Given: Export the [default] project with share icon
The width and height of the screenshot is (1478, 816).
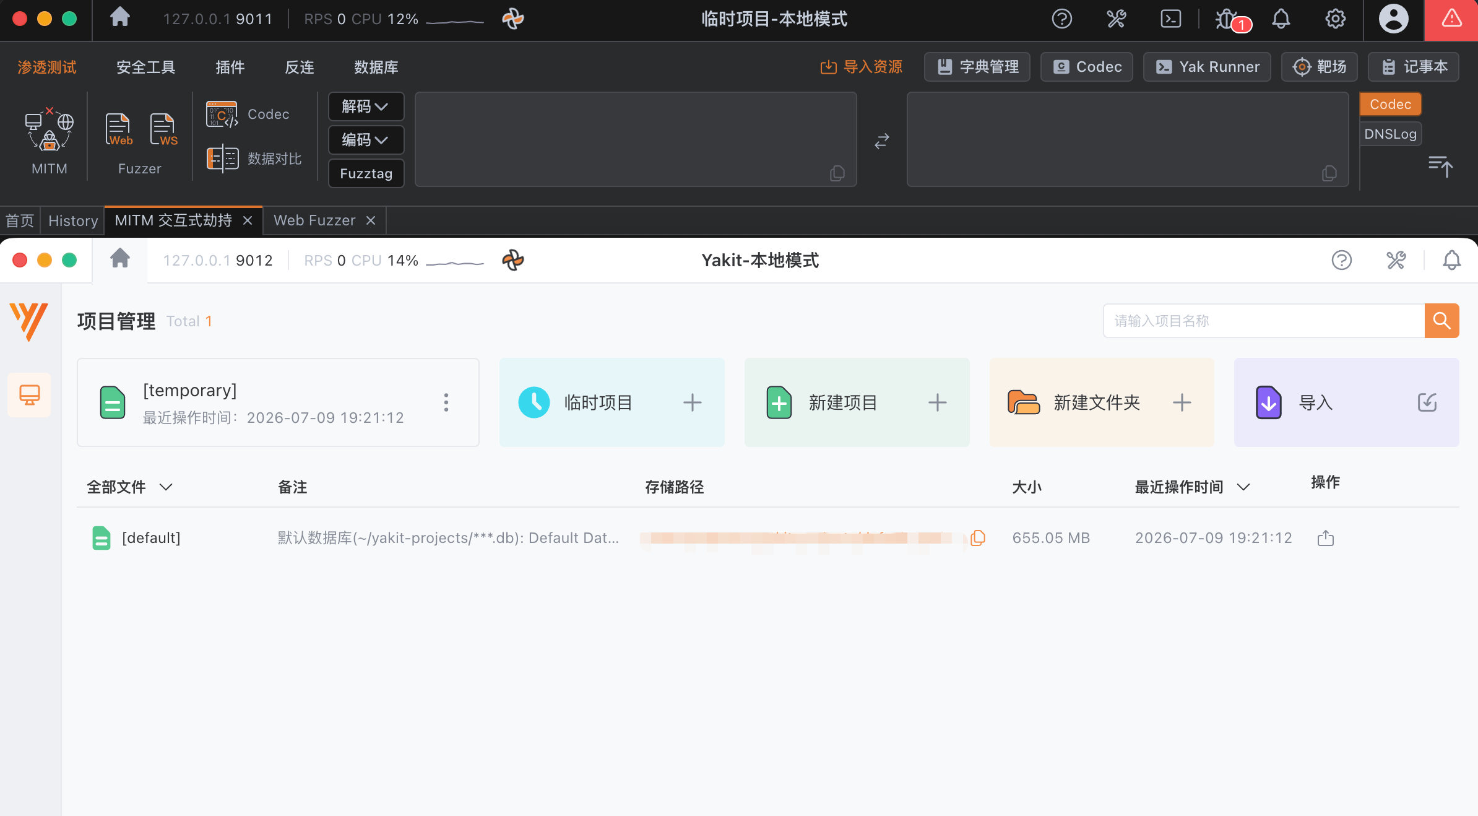Looking at the screenshot, I should [1326, 538].
